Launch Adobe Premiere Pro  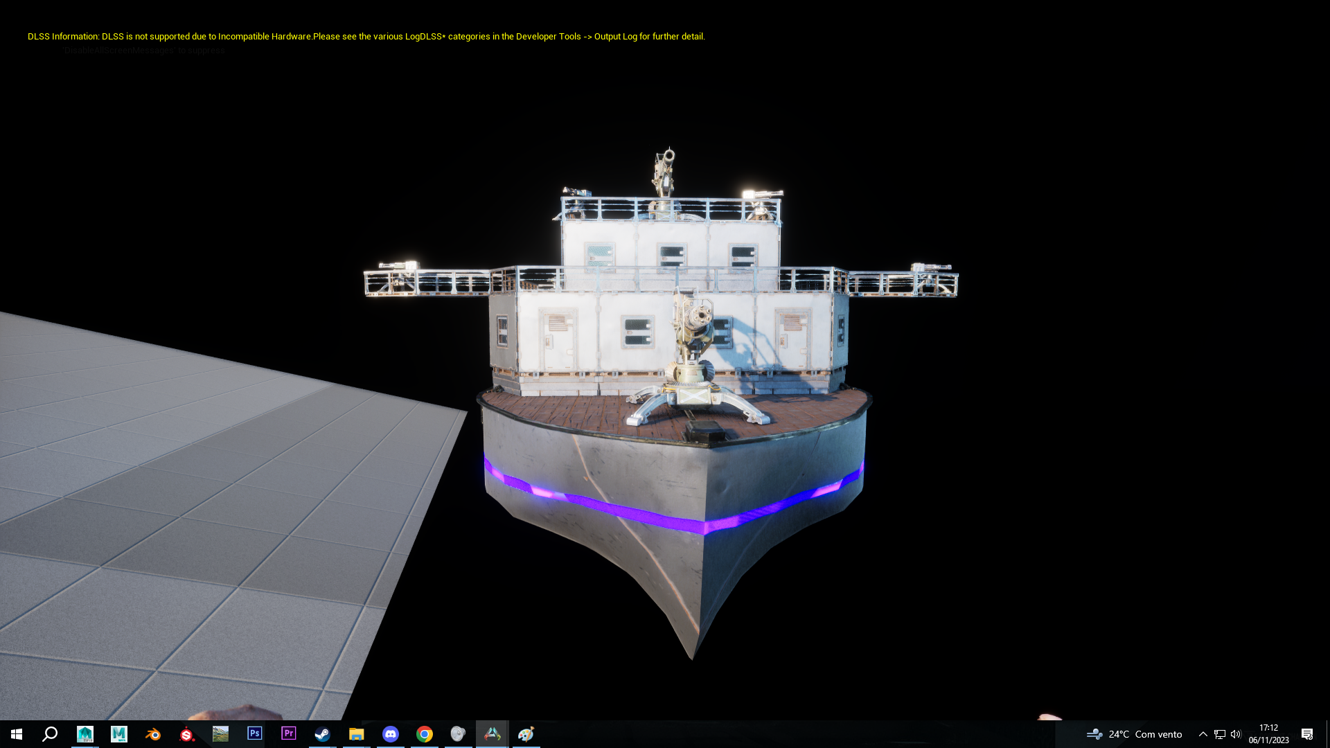[288, 734]
